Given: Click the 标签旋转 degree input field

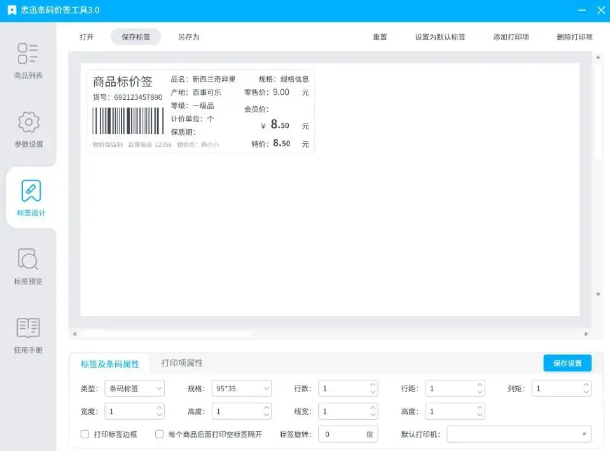Looking at the screenshot, I should coord(348,434).
